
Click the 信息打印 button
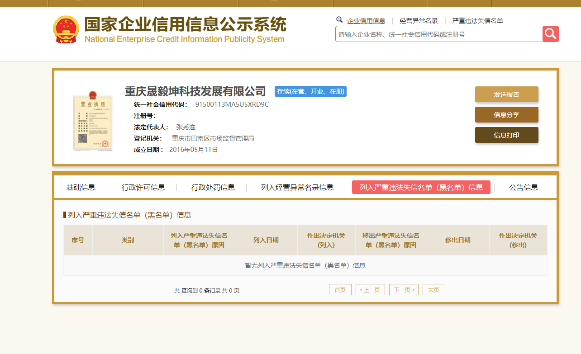pyautogui.click(x=507, y=135)
